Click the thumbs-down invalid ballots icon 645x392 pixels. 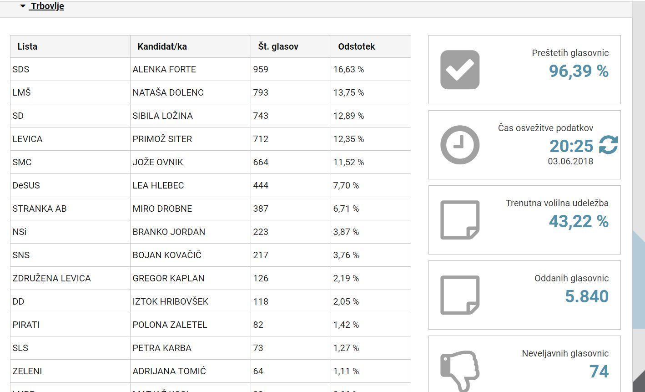(x=460, y=370)
